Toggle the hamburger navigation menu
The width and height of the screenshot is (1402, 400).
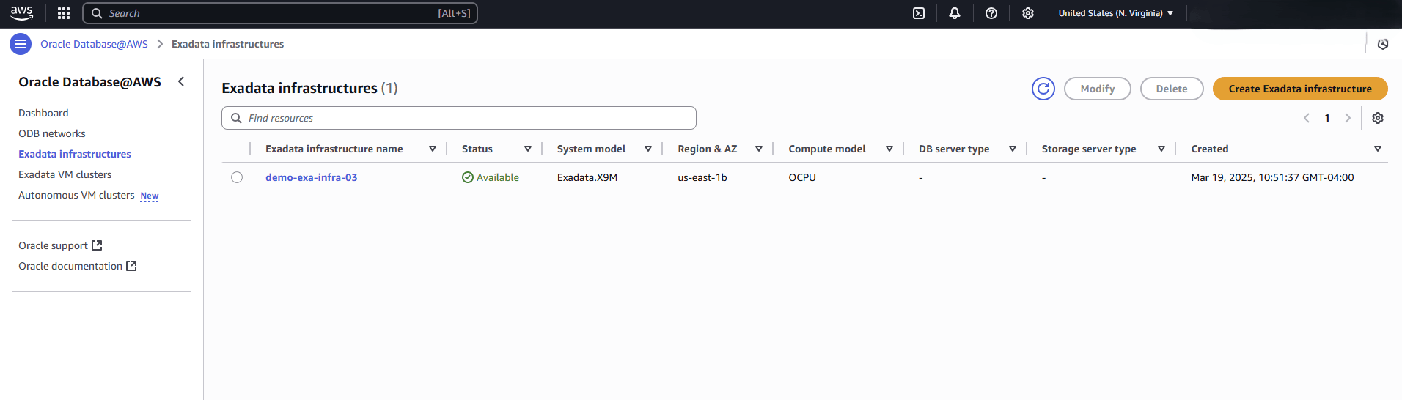(21, 44)
